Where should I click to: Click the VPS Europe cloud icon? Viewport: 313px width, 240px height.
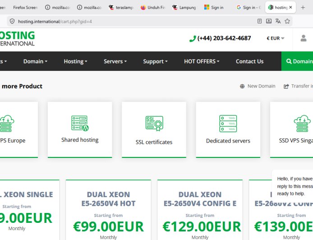(x=6, y=124)
